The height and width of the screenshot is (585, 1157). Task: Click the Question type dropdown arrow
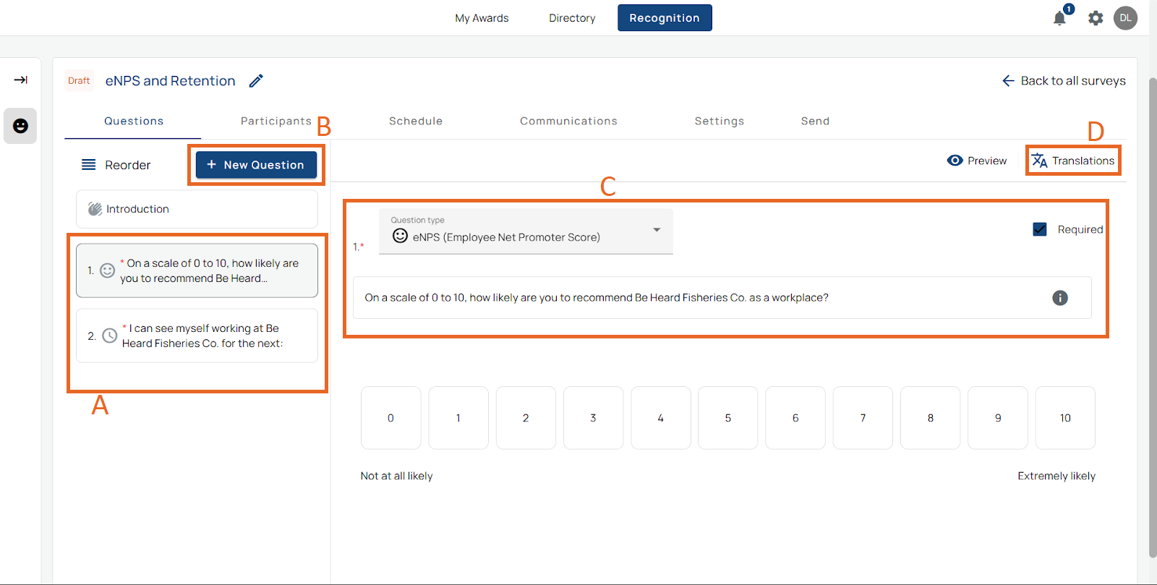[657, 230]
